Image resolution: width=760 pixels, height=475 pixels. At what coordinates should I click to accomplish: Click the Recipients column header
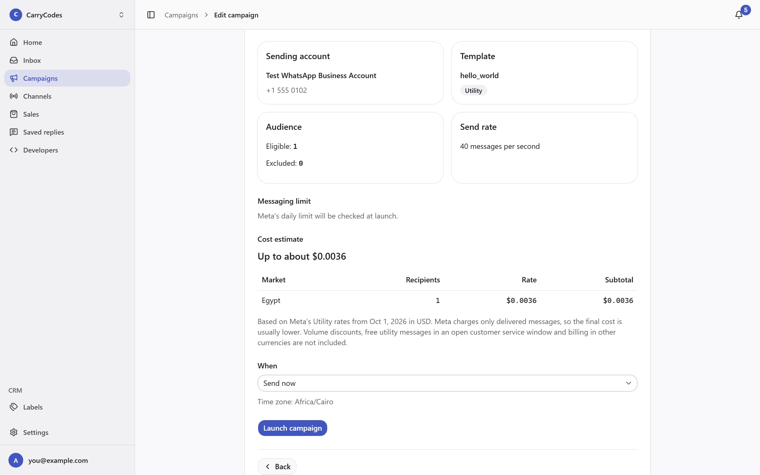pyautogui.click(x=423, y=280)
